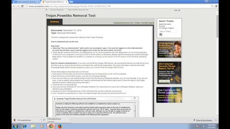Click the taskbar clock
This screenshot has width=230, height=129.
[x=211, y=126]
